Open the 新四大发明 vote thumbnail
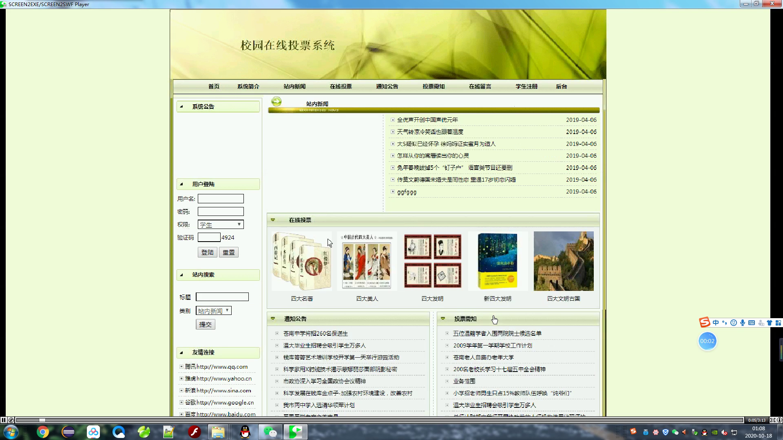The height and width of the screenshot is (440, 783). (x=498, y=261)
